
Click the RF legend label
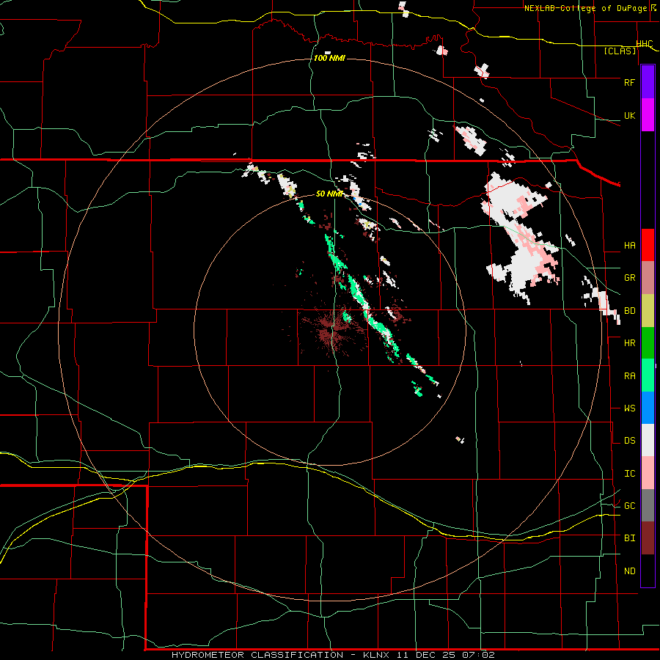pos(629,82)
